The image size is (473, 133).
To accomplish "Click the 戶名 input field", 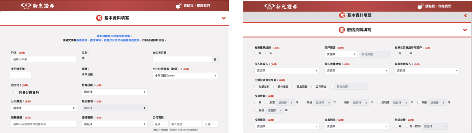I will [x=44, y=59].
